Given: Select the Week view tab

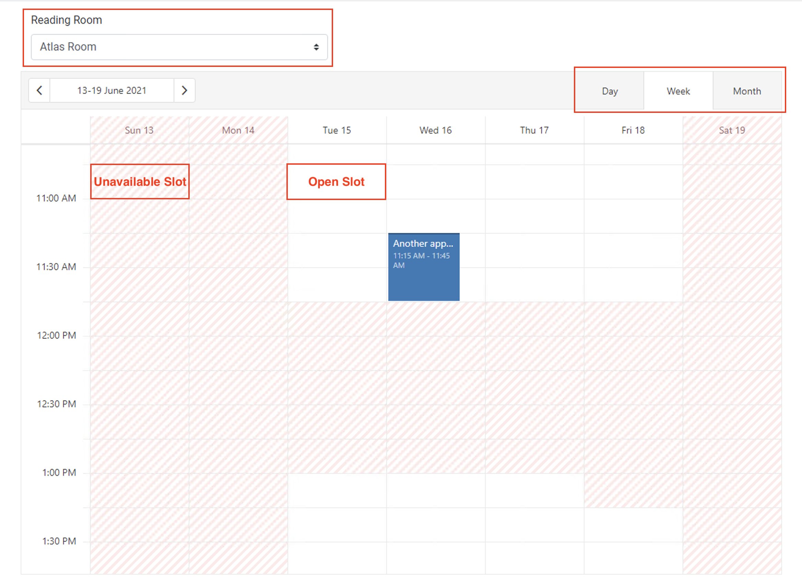Looking at the screenshot, I should click(x=678, y=91).
